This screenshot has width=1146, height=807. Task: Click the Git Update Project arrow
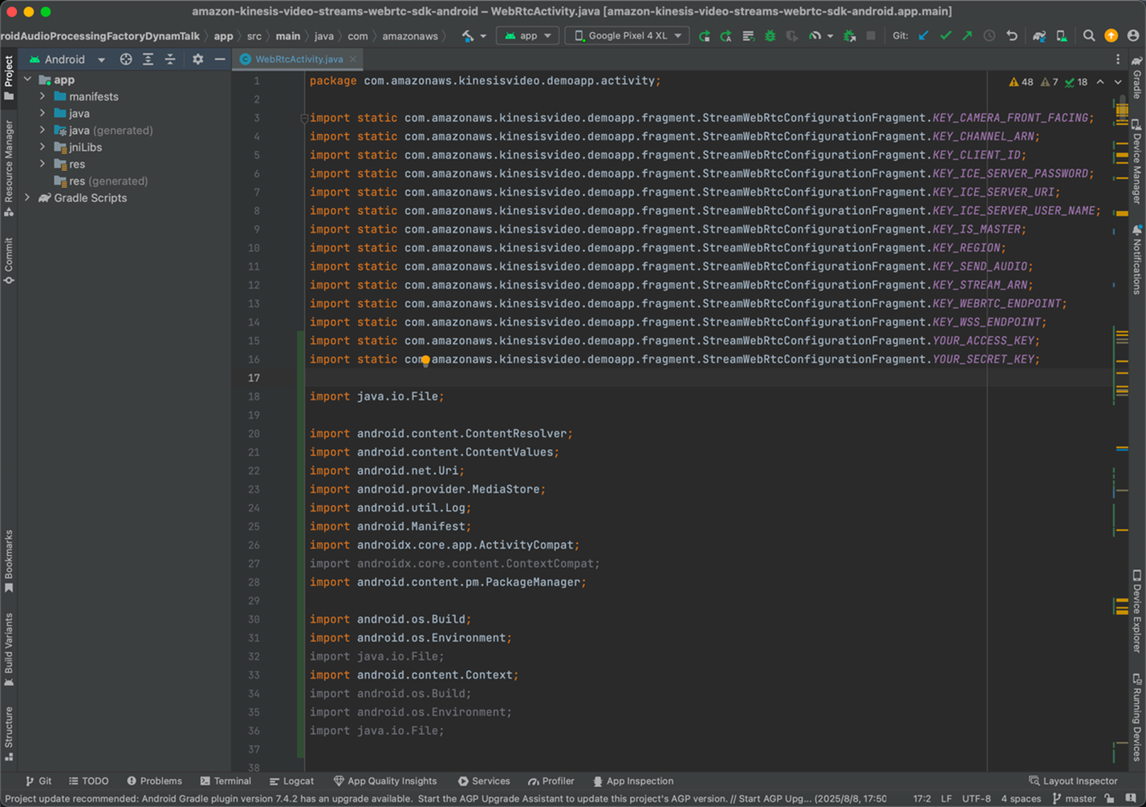click(924, 36)
